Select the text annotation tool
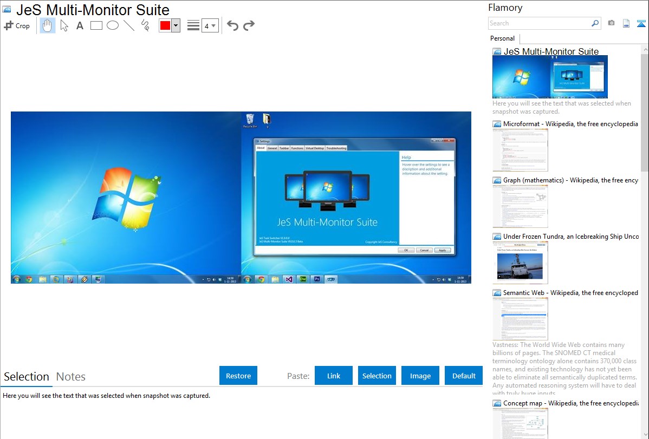 tap(80, 25)
